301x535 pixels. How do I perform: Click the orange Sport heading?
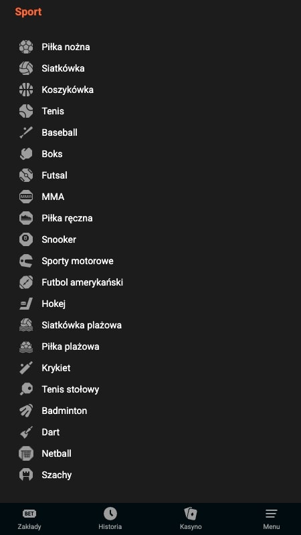pyautogui.click(x=28, y=11)
